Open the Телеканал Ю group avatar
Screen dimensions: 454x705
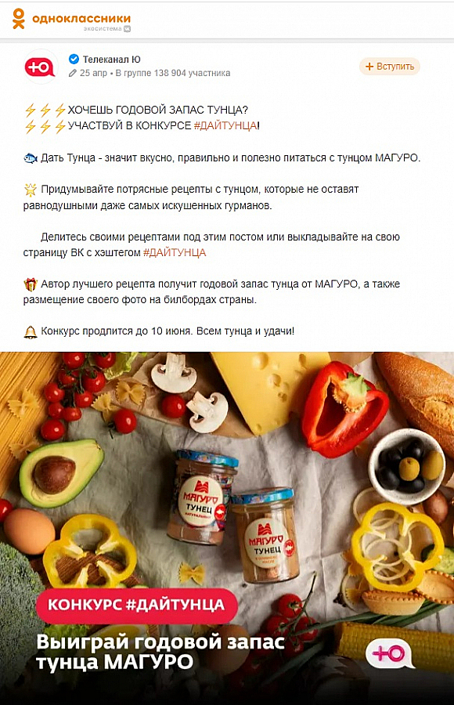click(x=41, y=67)
